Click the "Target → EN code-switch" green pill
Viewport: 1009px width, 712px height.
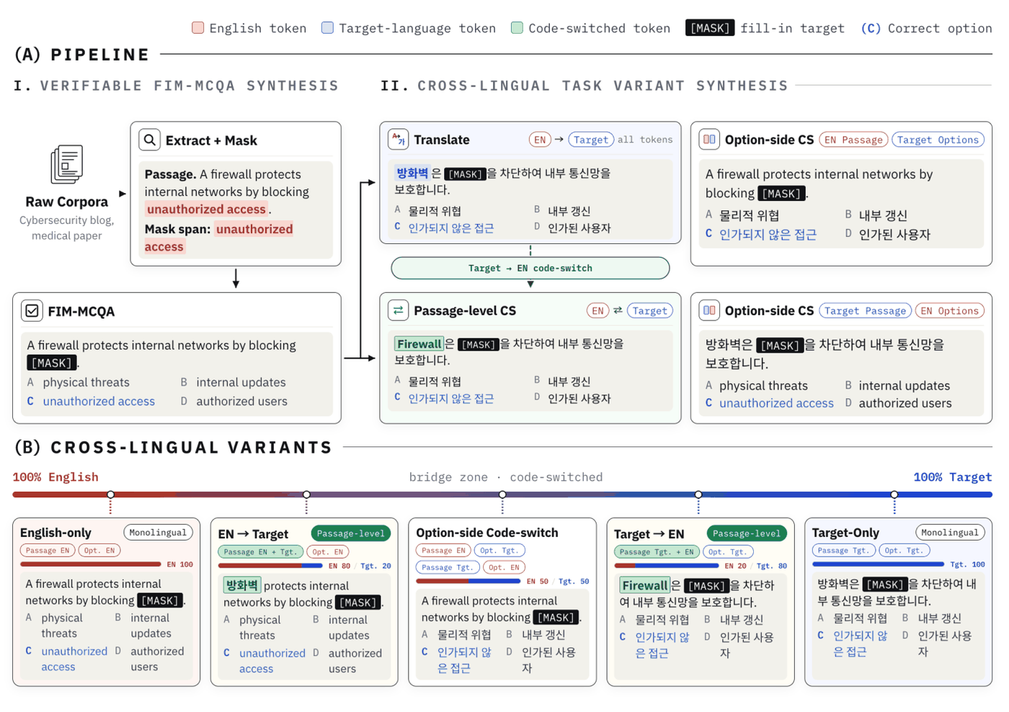(530, 268)
